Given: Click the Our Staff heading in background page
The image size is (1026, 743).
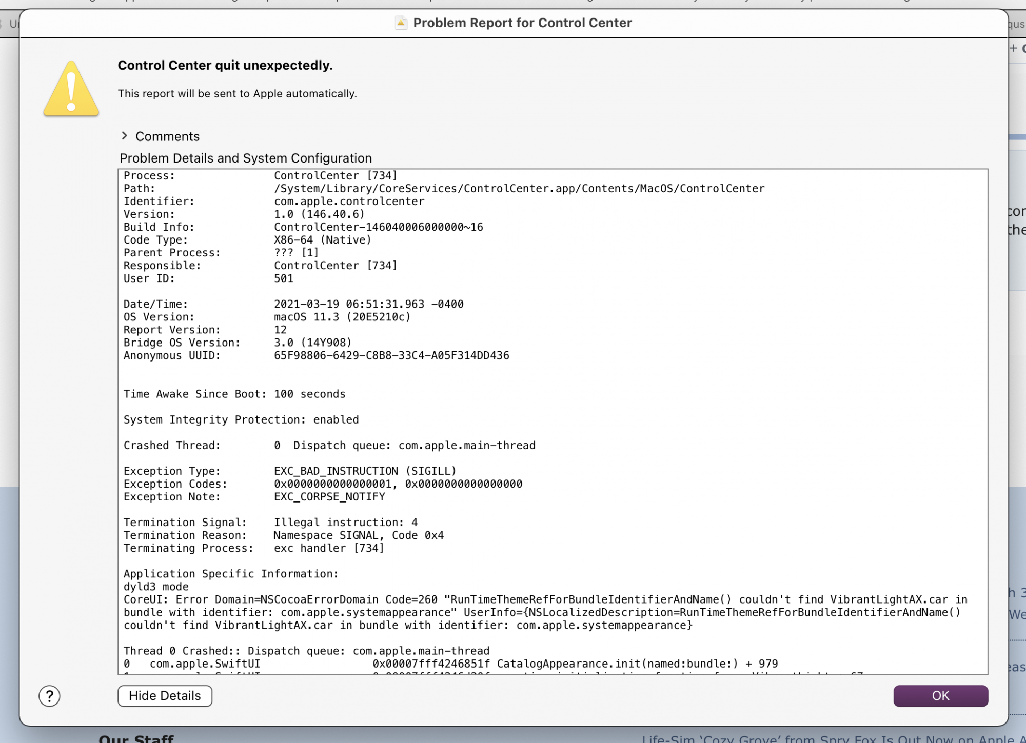Looking at the screenshot, I should point(136,738).
